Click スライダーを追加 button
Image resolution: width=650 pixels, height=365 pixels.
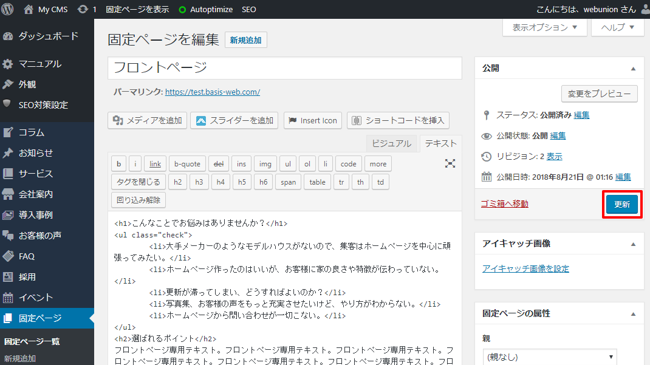point(234,121)
